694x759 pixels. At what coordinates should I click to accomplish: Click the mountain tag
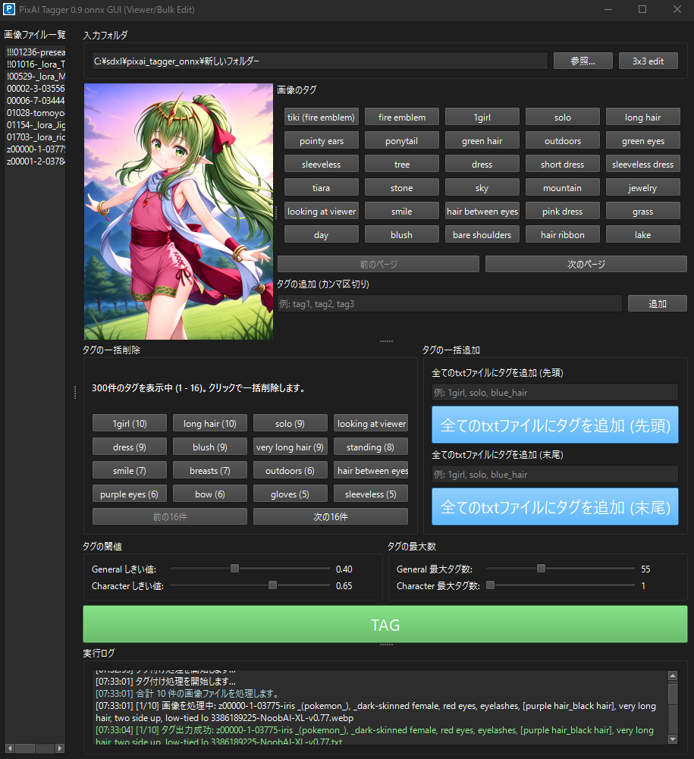[x=563, y=188]
